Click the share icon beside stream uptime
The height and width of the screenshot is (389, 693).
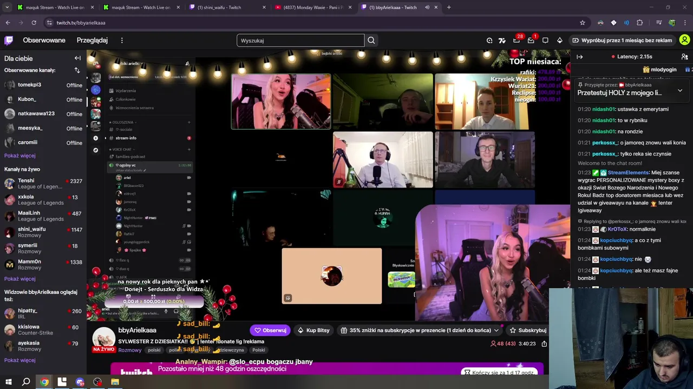[544, 344]
